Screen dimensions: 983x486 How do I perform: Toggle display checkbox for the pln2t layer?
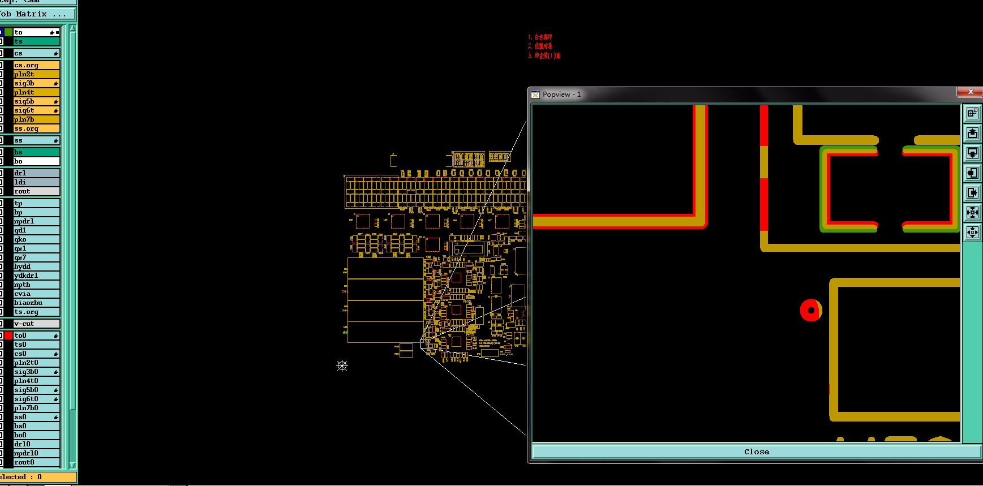pos(1,75)
